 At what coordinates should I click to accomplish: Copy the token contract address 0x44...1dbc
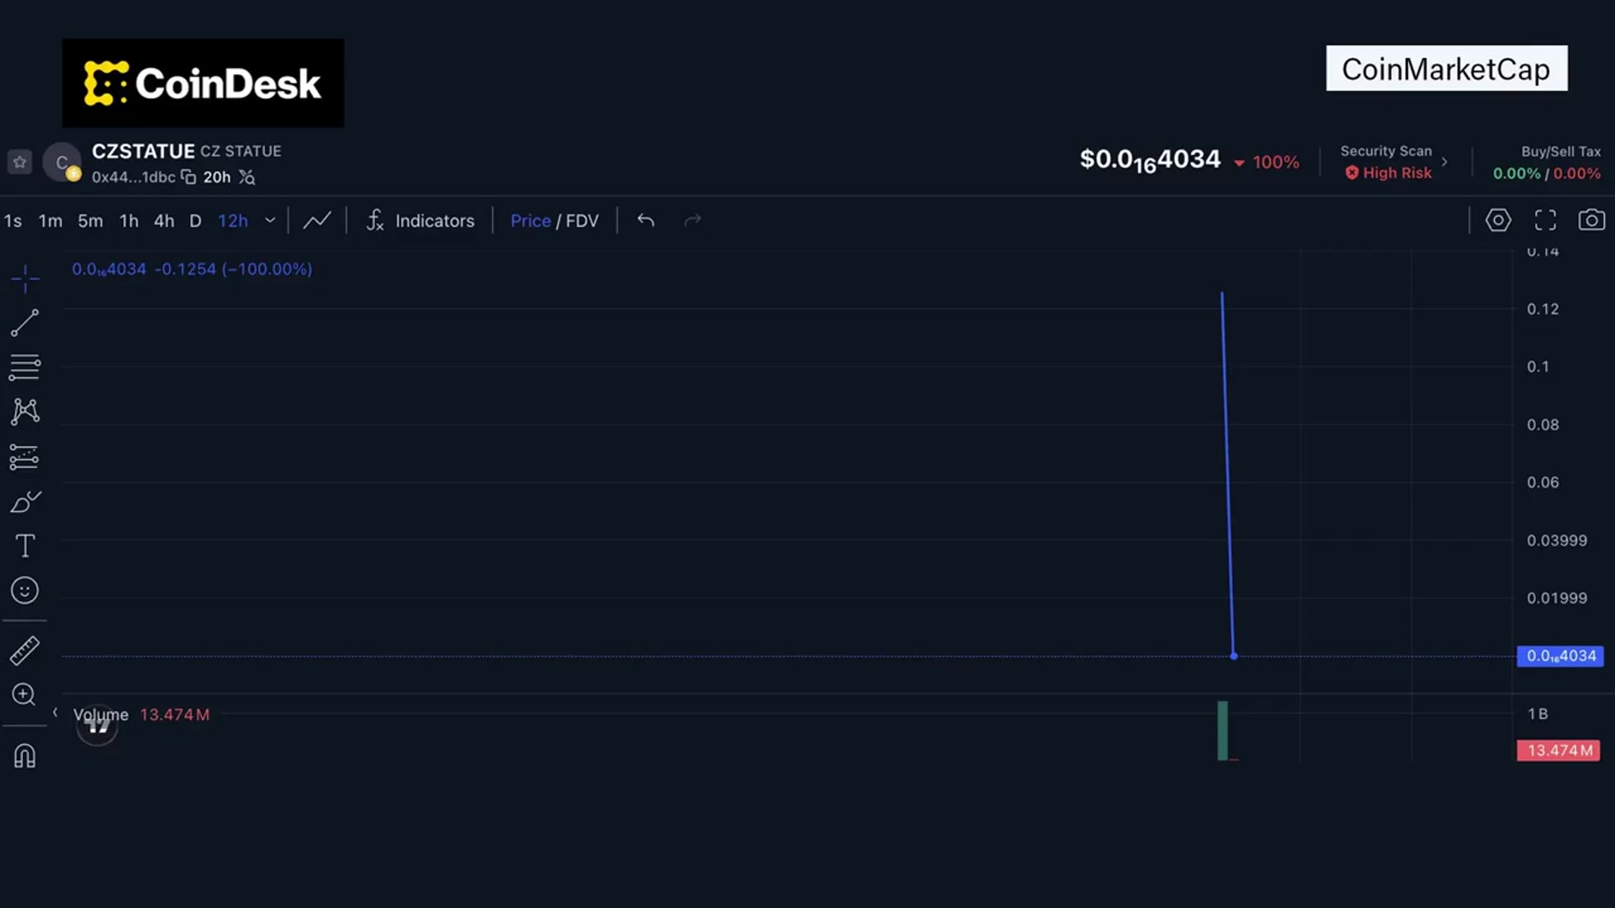[x=188, y=177]
